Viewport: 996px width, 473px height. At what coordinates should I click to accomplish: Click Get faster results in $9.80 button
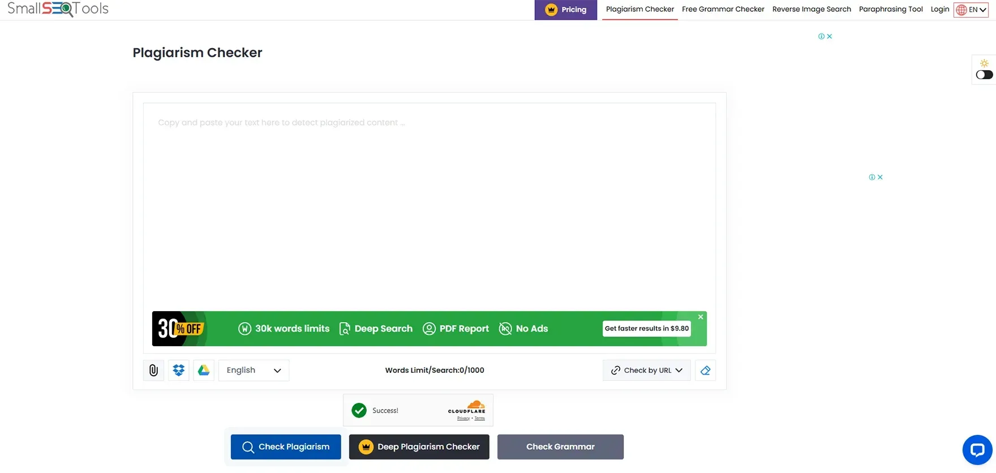646,328
